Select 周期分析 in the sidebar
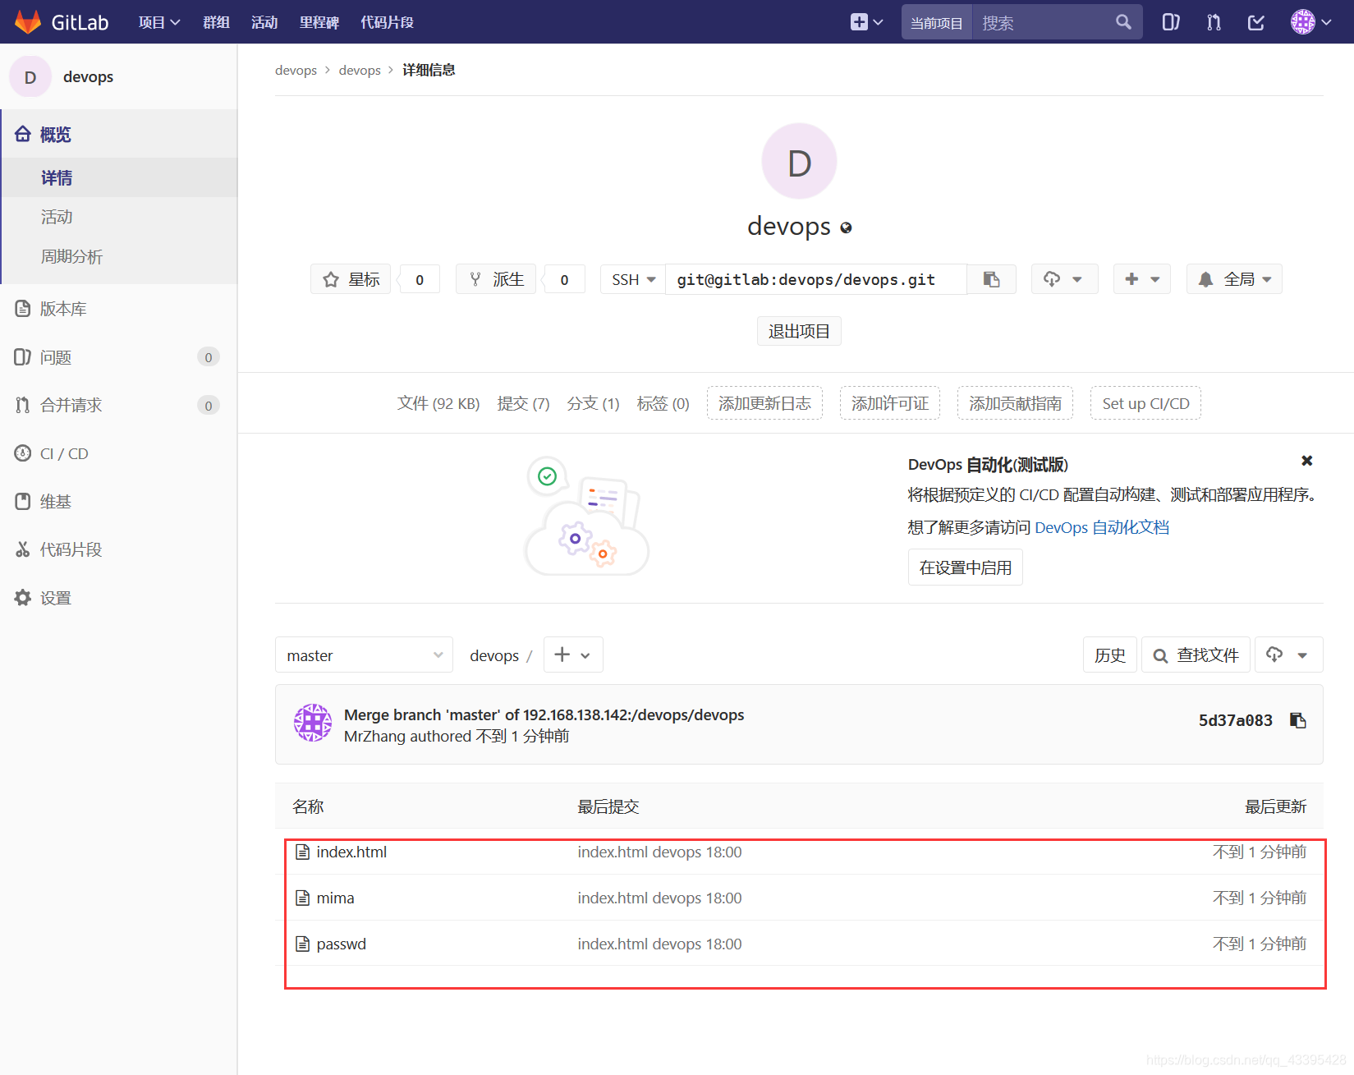The image size is (1354, 1075). point(119,257)
